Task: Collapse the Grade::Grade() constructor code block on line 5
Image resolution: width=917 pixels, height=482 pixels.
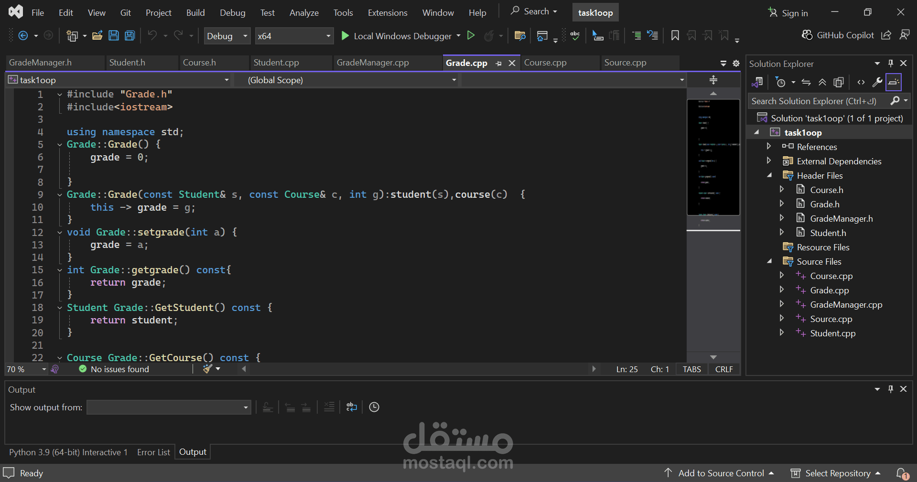Action: [x=59, y=144]
